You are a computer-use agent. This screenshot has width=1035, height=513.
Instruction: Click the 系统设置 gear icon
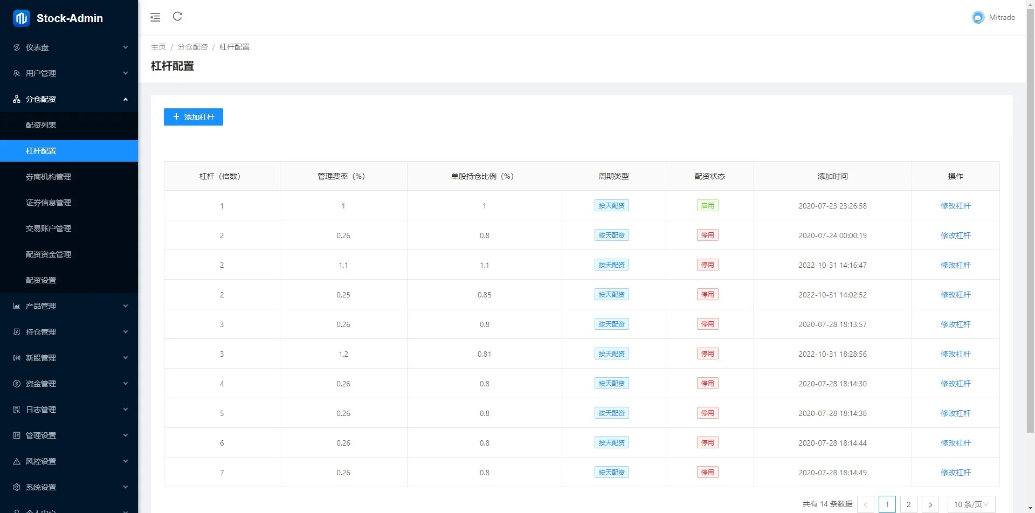17,487
